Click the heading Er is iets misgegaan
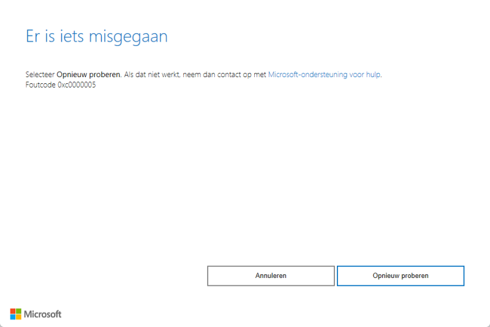This screenshot has width=490, height=327. point(96,36)
